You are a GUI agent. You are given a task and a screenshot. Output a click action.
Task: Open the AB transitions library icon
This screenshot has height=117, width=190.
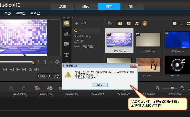tap(67, 44)
